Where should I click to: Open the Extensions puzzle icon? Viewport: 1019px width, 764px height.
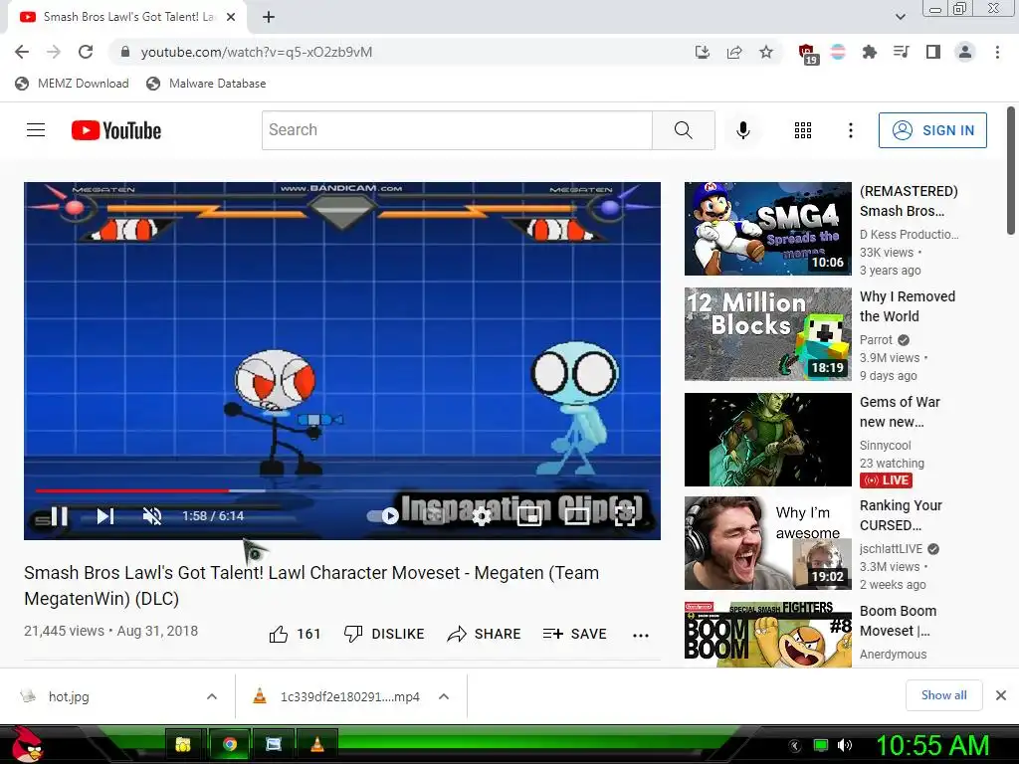869,52
